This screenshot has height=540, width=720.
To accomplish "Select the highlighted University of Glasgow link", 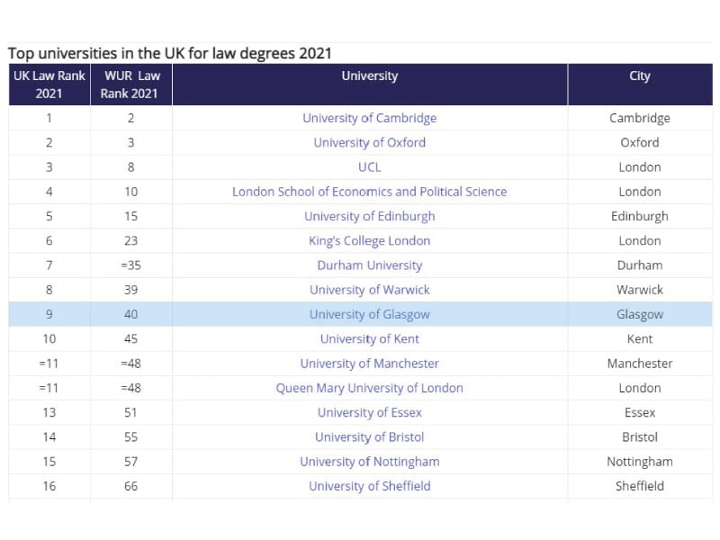I will click(369, 314).
